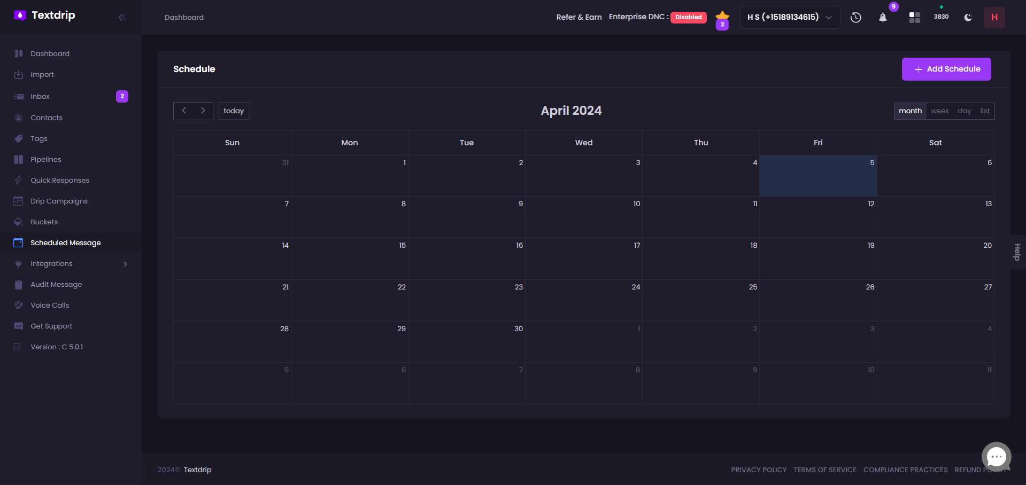Viewport: 1026px width, 485px height.
Task: Open the H user profile menu
Action: point(994,17)
